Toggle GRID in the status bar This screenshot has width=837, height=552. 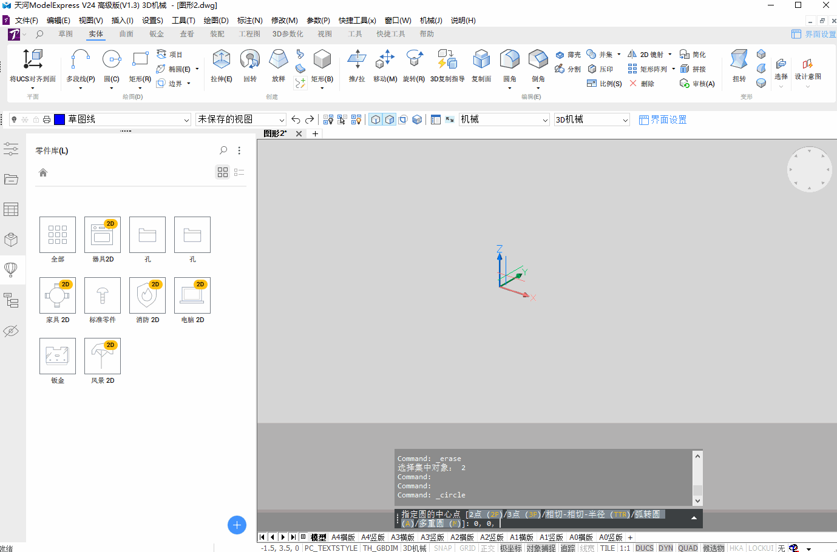pos(467,548)
